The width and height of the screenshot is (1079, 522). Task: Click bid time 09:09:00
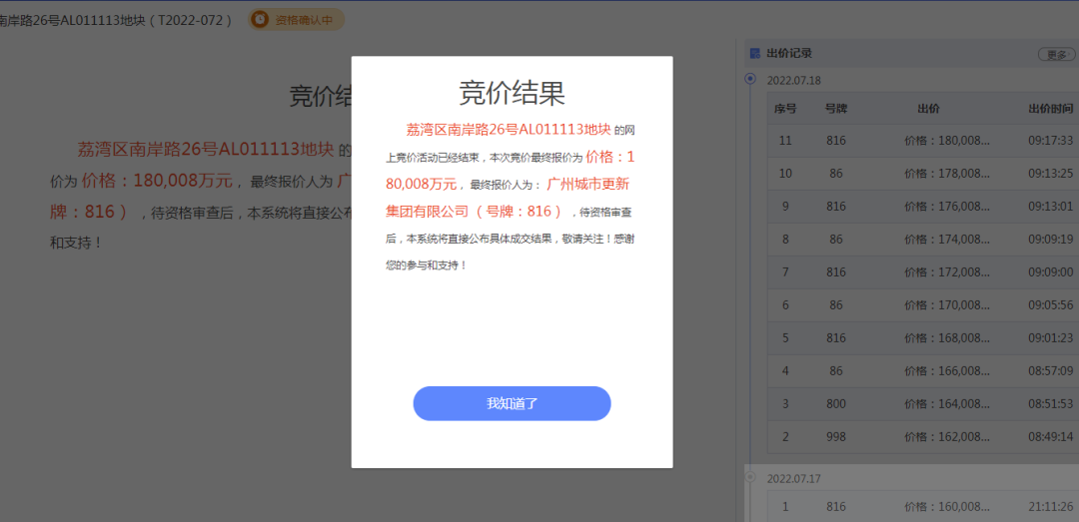[1051, 272]
